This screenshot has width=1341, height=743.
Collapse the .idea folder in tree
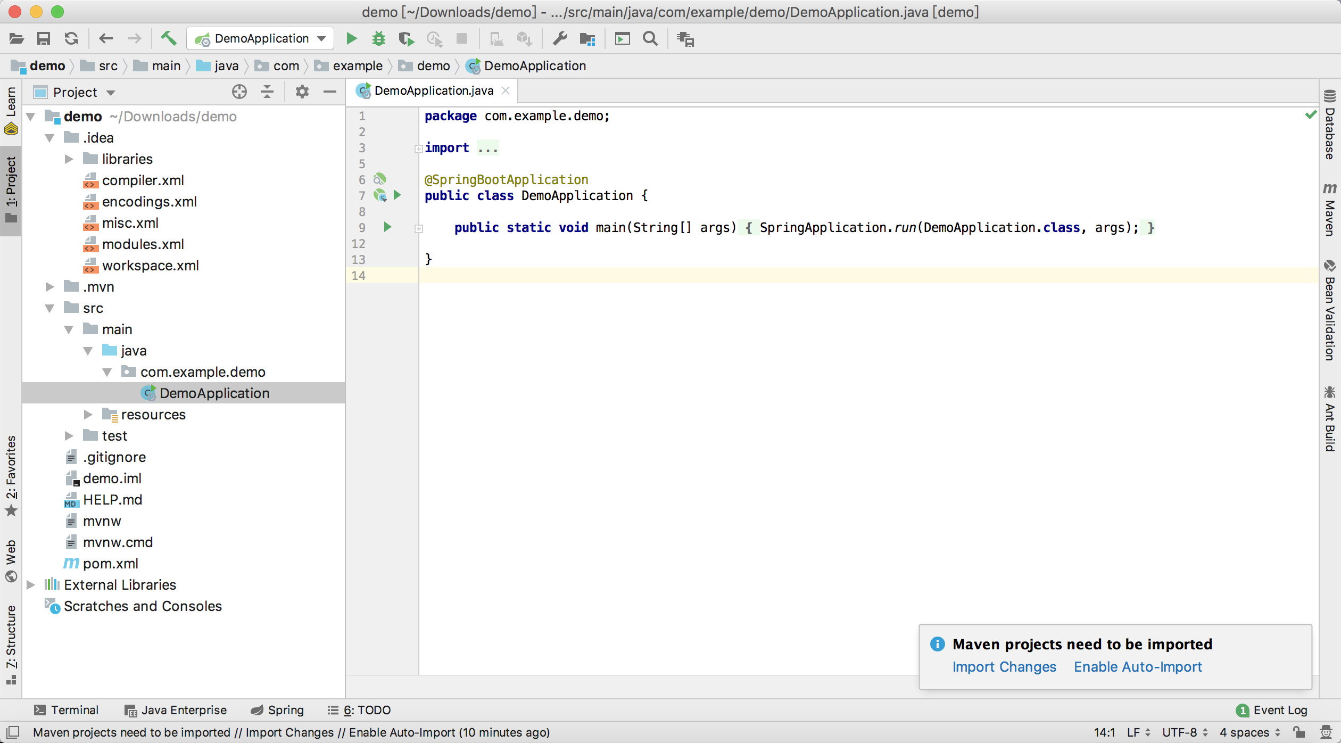click(50, 138)
